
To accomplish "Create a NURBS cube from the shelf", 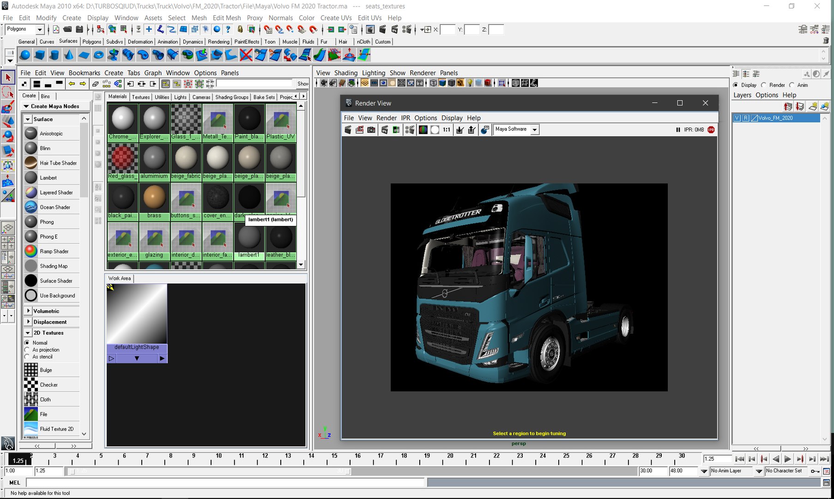I will coord(40,55).
